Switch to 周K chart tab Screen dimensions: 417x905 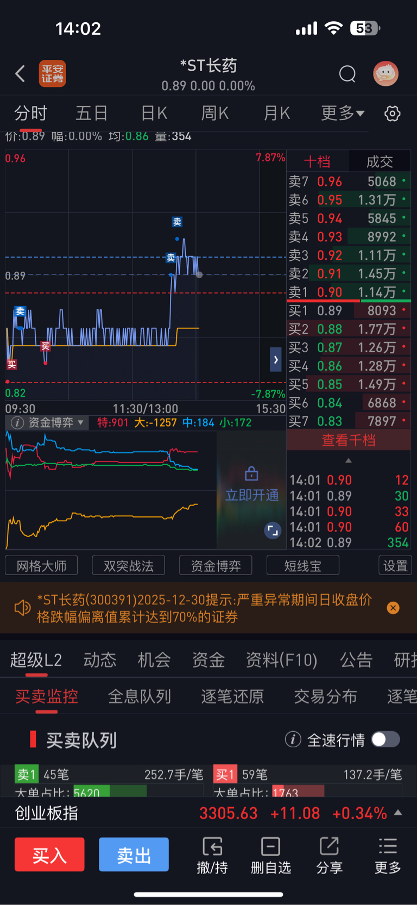(x=215, y=113)
